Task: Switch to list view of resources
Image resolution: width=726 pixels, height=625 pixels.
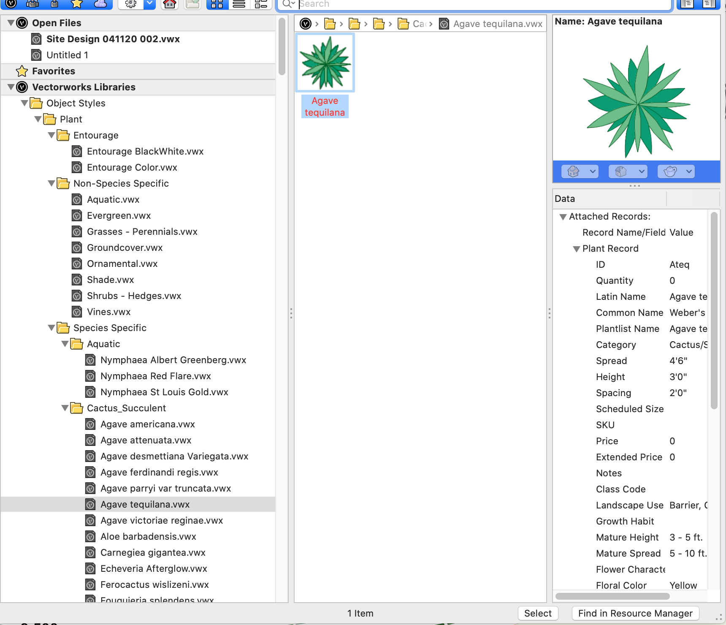Action: click(x=239, y=4)
